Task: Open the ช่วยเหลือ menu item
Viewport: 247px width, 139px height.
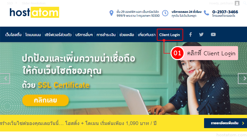Action: tap(127, 35)
